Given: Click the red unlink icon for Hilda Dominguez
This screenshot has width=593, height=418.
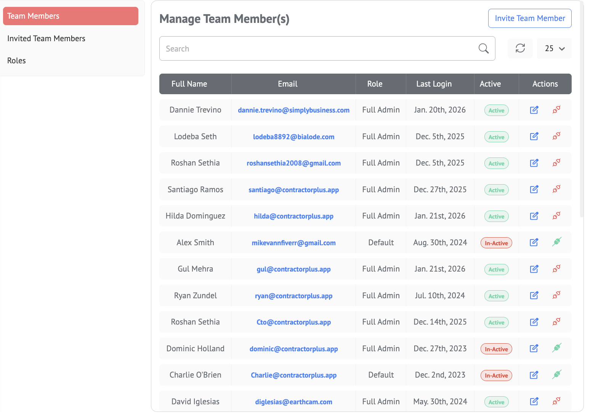Looking at the screenshot, I should click(x=556, y=216).
